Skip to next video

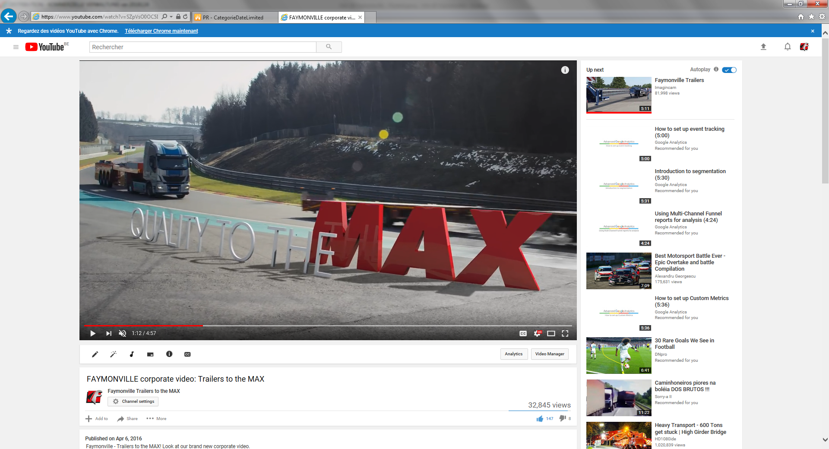pos(108,333)
